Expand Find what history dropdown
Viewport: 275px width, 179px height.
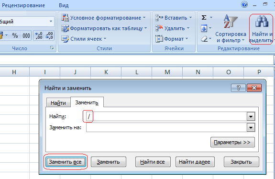tap(251, 116)
